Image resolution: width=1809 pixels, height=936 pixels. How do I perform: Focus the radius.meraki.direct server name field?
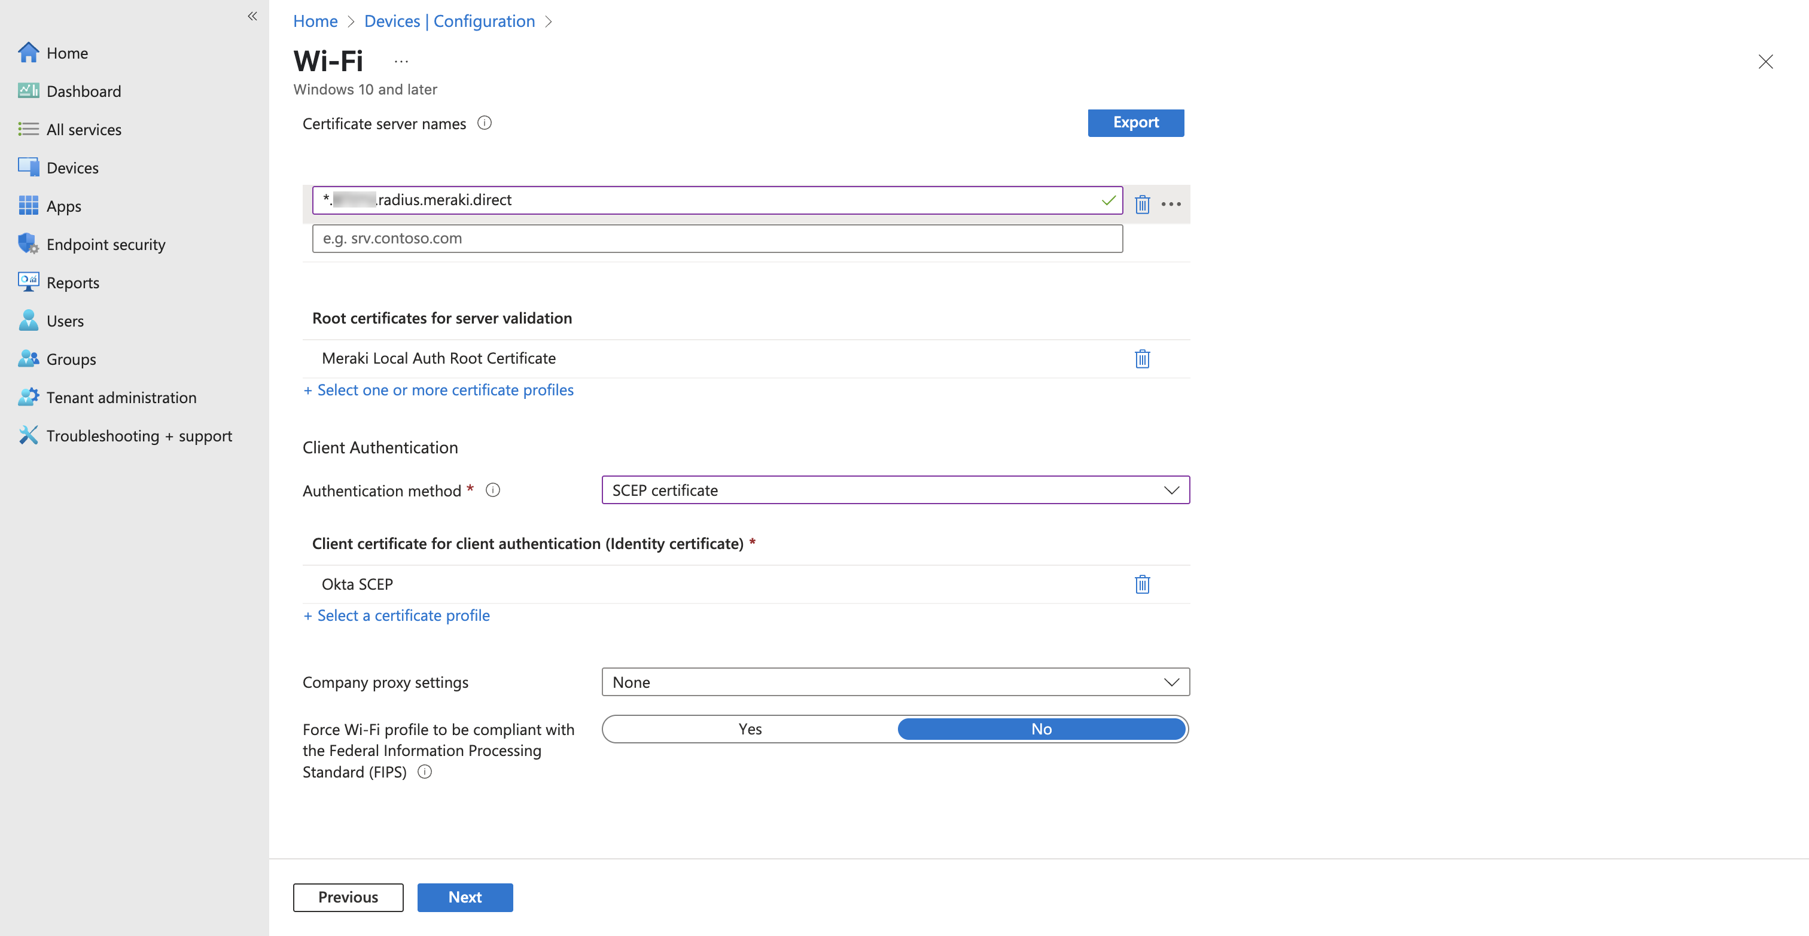tap(717, 200)
